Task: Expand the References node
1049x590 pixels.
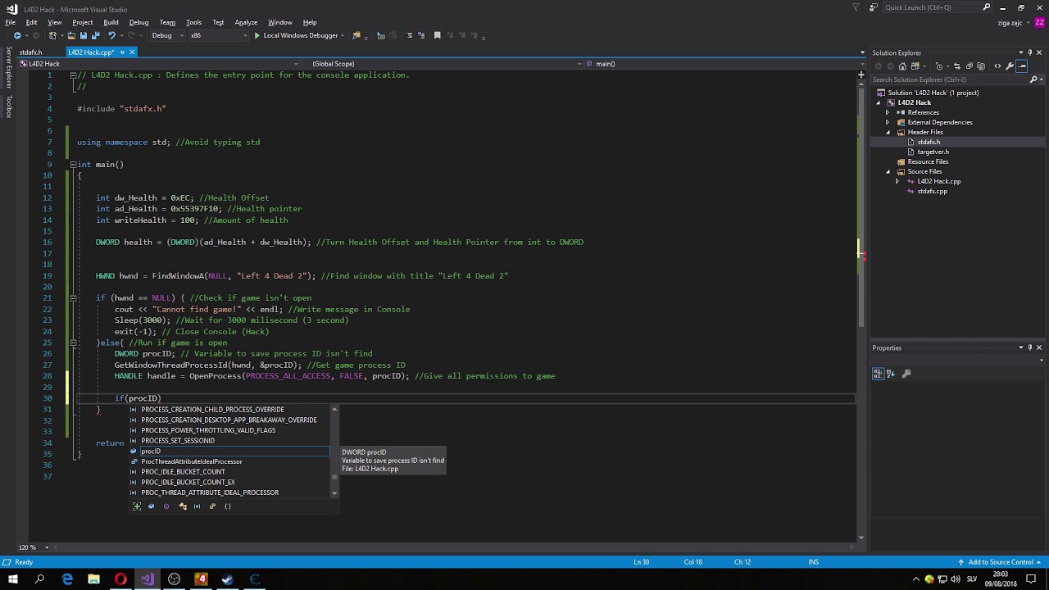Action: 887,112
